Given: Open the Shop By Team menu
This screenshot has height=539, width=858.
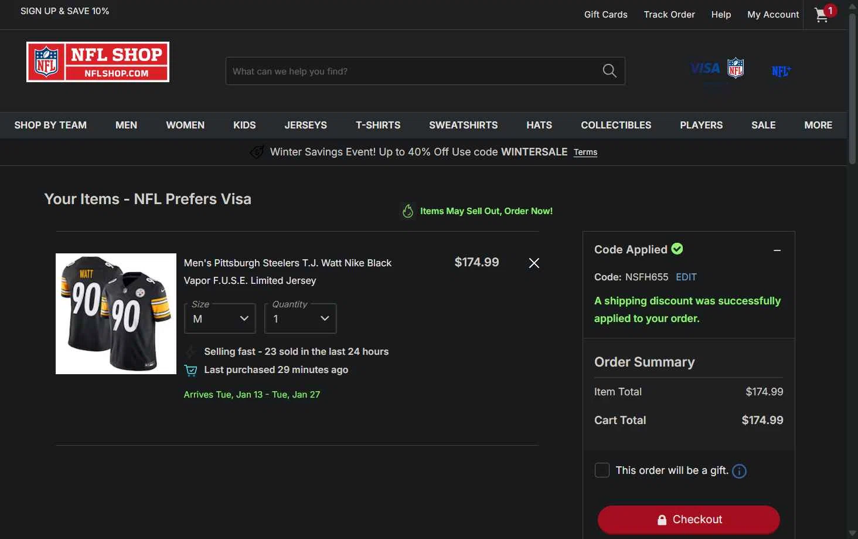Looking at the screenshot, I should pos(50,125).
